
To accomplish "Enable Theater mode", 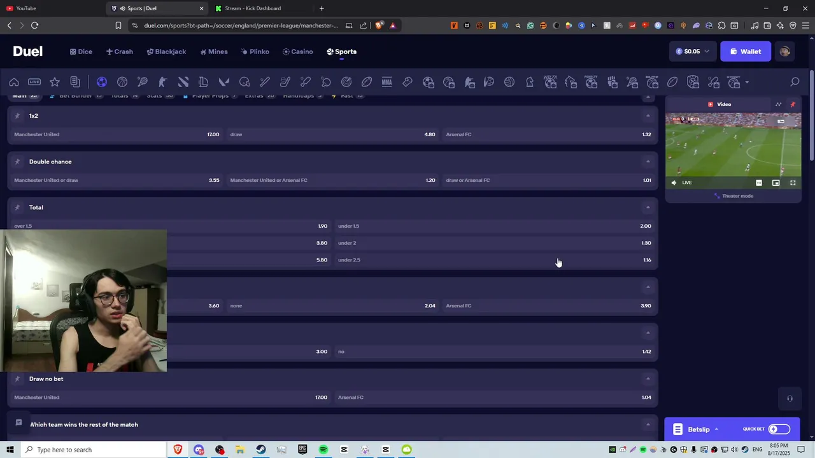I will coord(733,196).
